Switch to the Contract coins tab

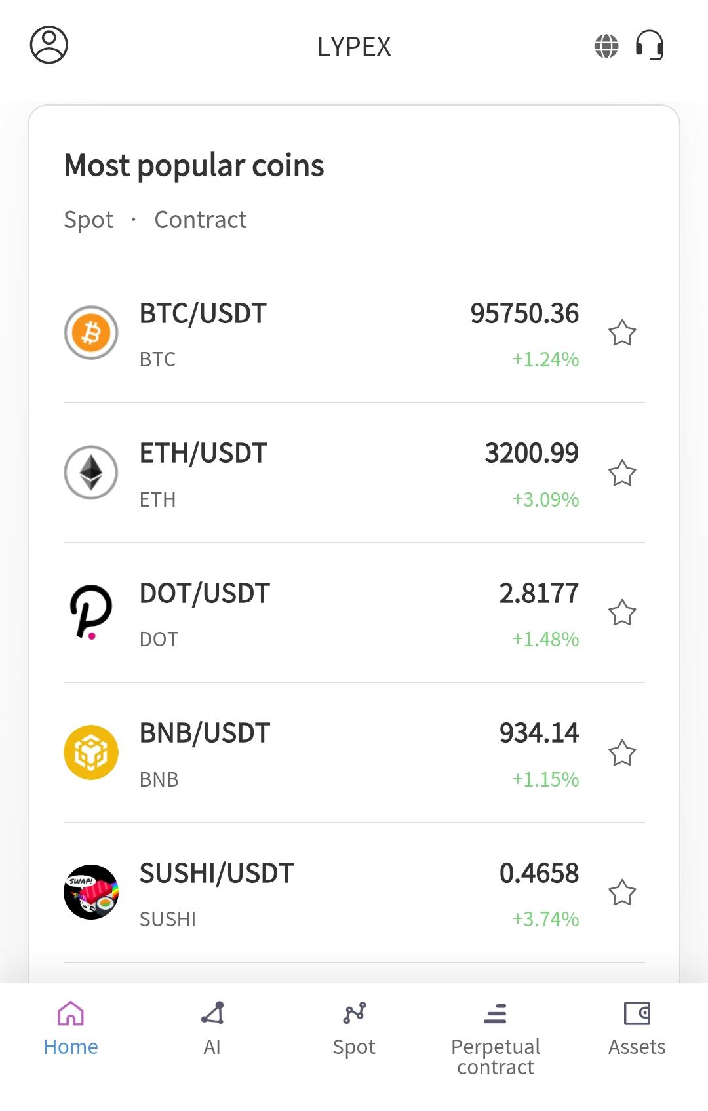(x=201, y=220)
